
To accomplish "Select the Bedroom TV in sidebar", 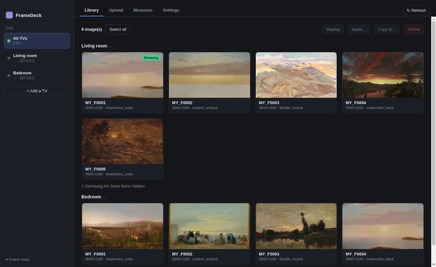I will 37,75.
